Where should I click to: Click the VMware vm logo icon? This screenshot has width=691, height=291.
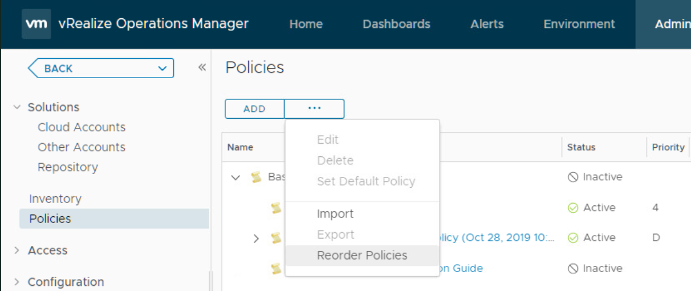click(36, 24)
